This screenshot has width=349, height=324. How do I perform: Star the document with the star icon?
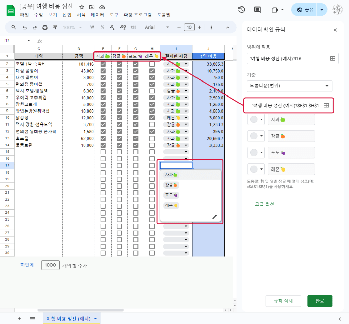point(82,7)
